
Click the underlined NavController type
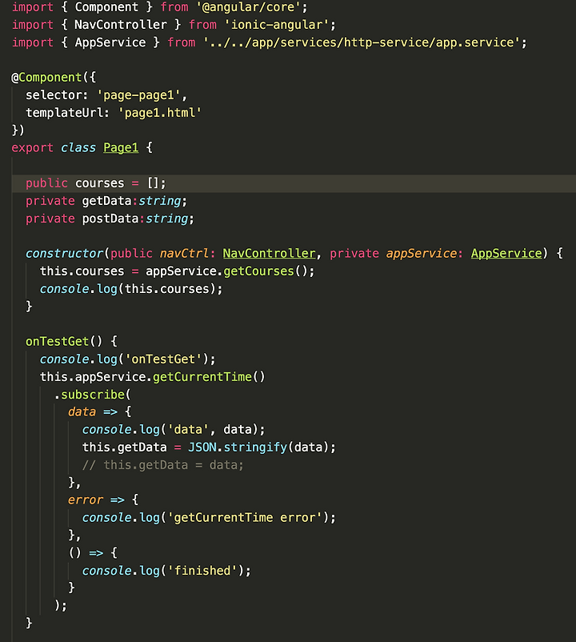[269, 254]
